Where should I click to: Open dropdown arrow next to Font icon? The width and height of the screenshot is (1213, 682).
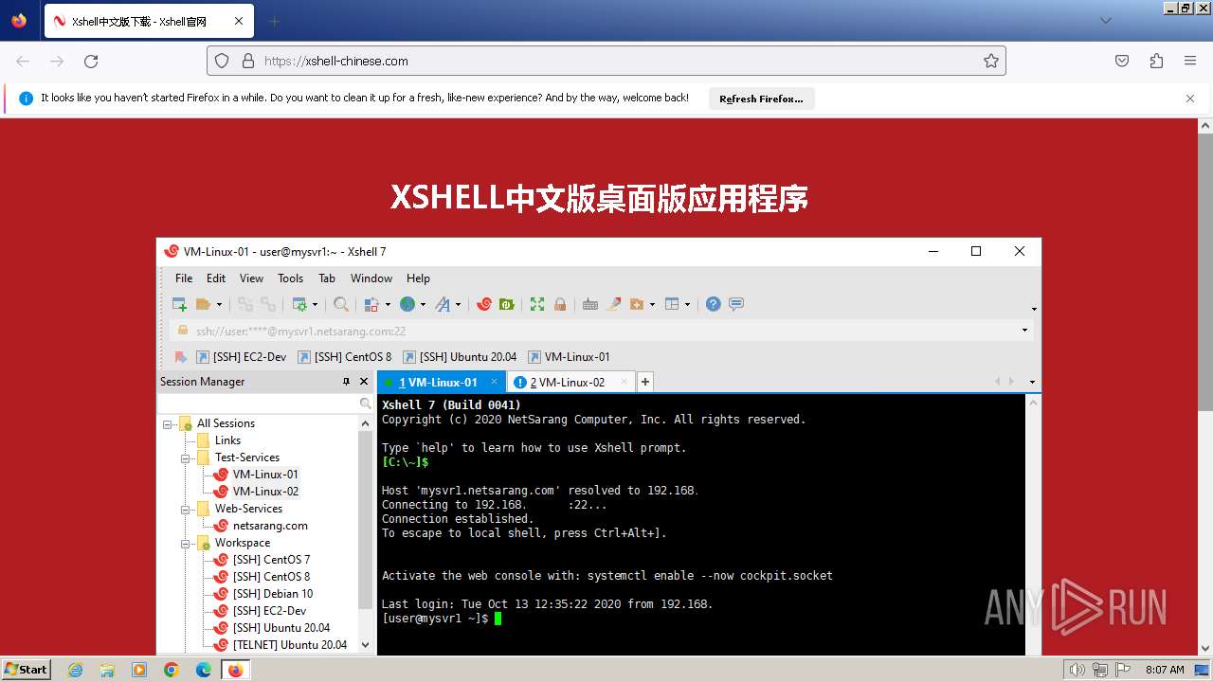(x=458, y=304)
